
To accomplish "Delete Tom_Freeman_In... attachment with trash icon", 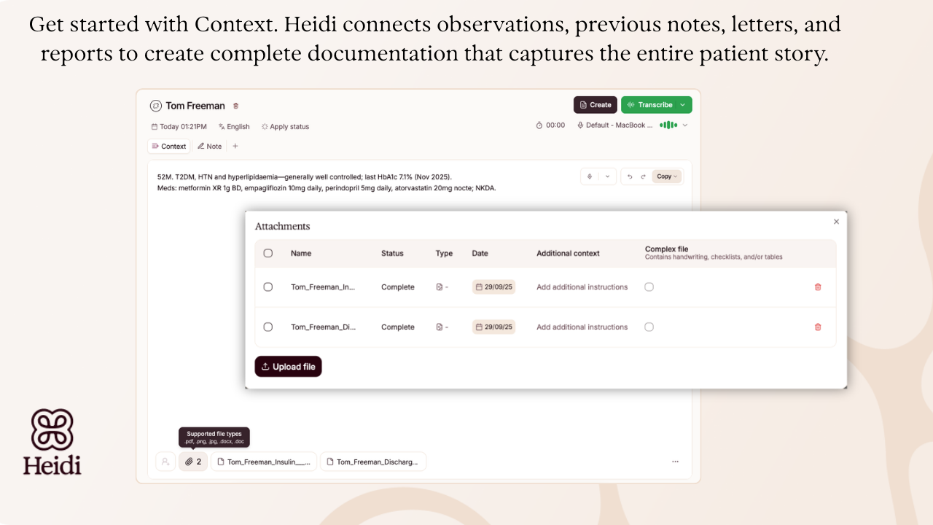I will (818, 287).
